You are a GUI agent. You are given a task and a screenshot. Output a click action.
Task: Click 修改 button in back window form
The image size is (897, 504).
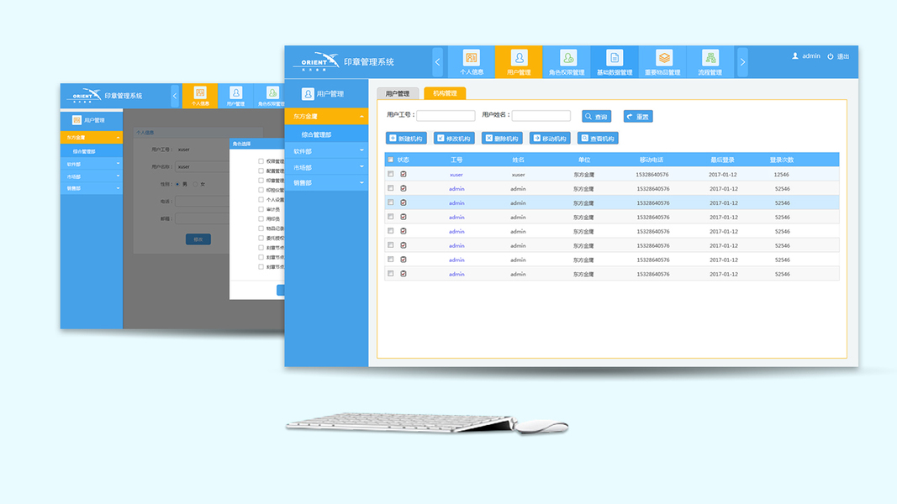coord(198,239)
